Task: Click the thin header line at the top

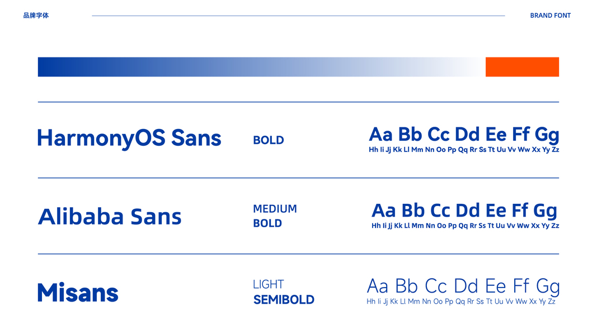Action: coord(298,16)
